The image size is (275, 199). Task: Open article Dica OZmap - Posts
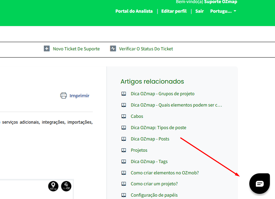pos(150,139)
